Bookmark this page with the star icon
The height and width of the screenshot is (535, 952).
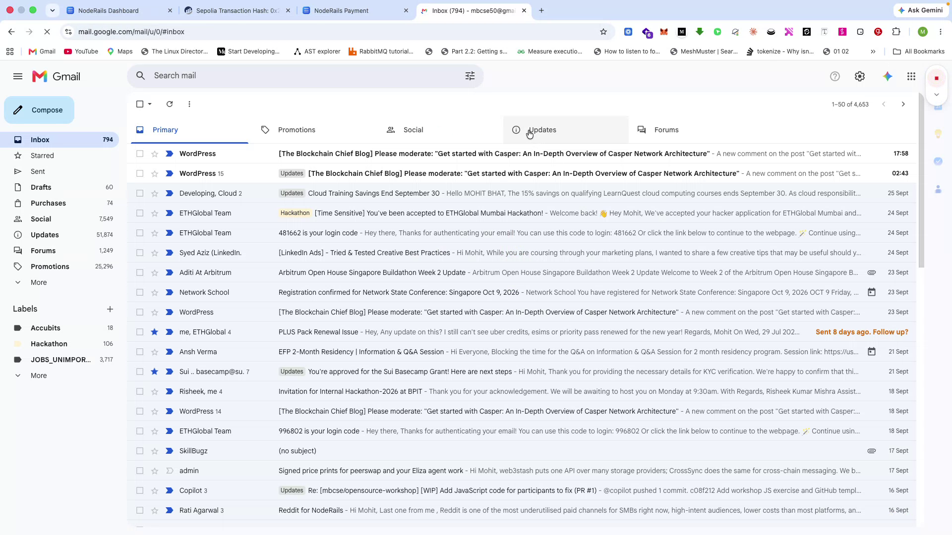(603, 32)
